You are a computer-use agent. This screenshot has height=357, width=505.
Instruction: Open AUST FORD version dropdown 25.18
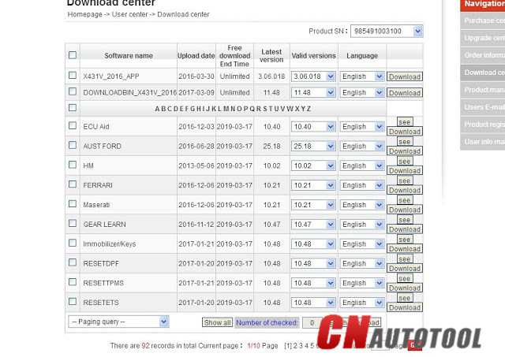[x=313, y=147]
